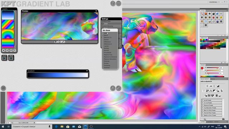The image size is (229, 129).
Task: Choose Darken in Mix Mode menu
Action: [106, 40]
